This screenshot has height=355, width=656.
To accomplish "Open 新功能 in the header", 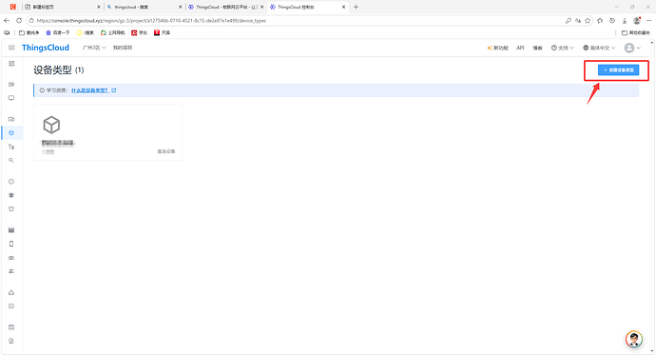I will click(x=497, y=48).
